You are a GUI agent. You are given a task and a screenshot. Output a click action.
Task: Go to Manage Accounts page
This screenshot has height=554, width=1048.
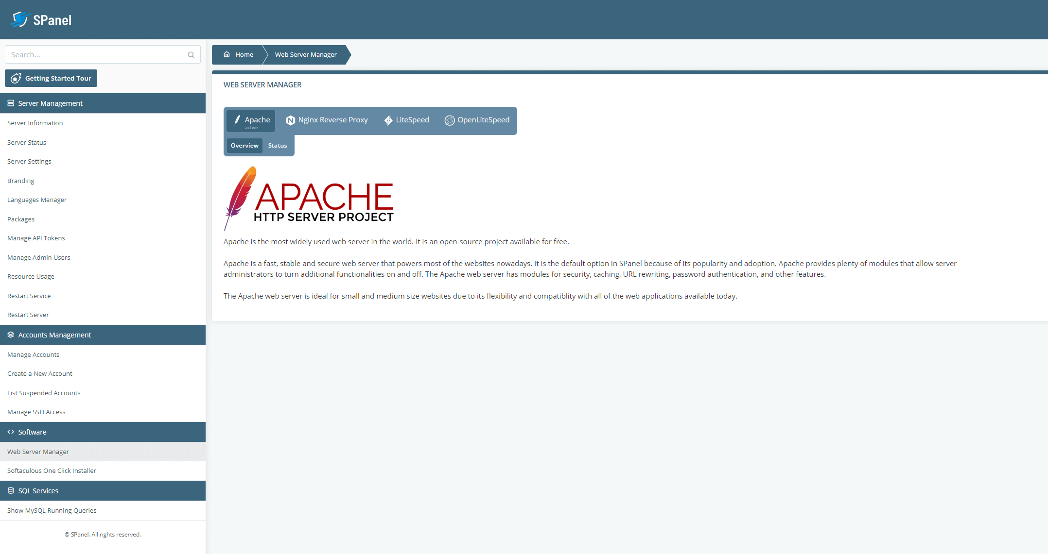pyautogui.click(x=34, y=354)
